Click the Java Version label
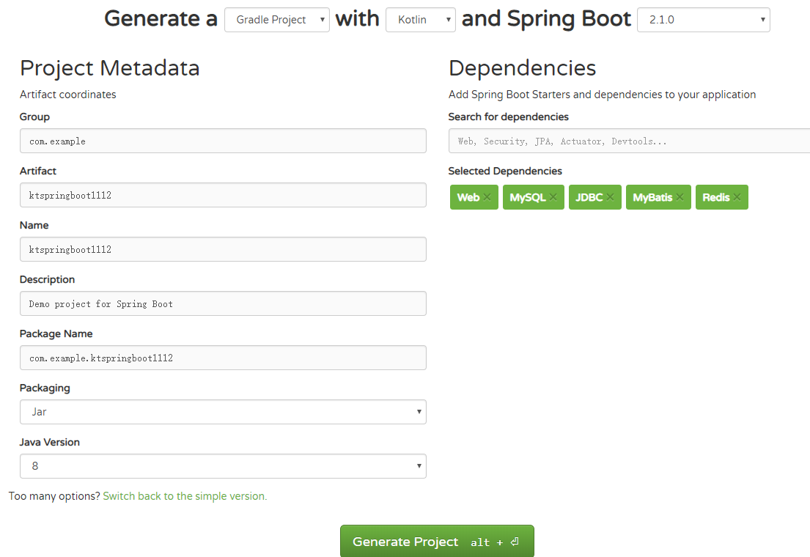Screen dimensions: 810x557 coord(50,442)
